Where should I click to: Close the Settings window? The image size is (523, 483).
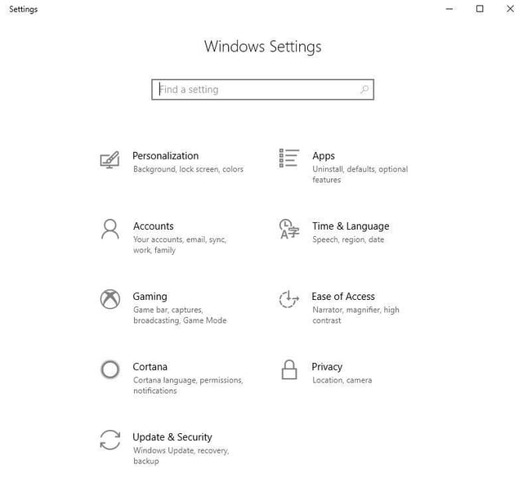point(510,9)
